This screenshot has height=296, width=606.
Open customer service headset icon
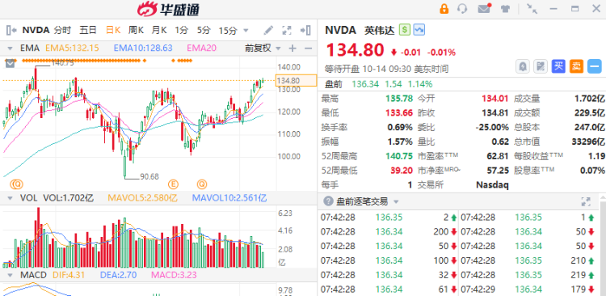click(x=462, y=9)
